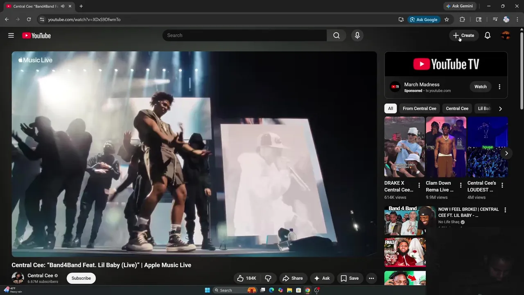Advance the shorts carousel with the next arrow
524x295 pixels.
click(506, 153)
